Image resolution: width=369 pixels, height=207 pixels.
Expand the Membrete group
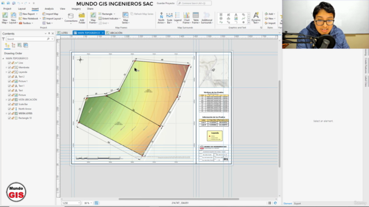(6, 67)
